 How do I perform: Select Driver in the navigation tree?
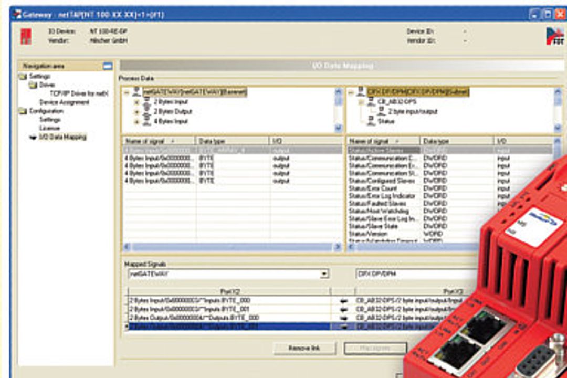(47, 85)
